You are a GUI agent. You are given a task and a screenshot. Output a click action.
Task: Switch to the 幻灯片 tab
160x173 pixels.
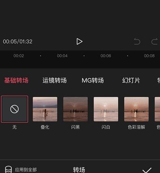tap(131, 80)
